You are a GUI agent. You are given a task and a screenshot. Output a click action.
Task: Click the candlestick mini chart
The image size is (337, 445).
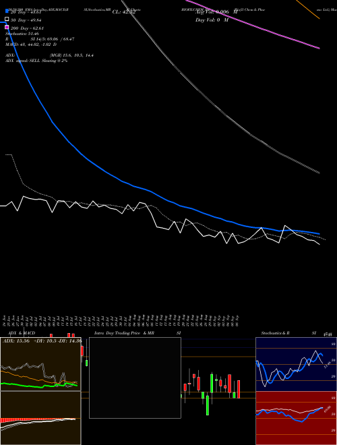212,392
